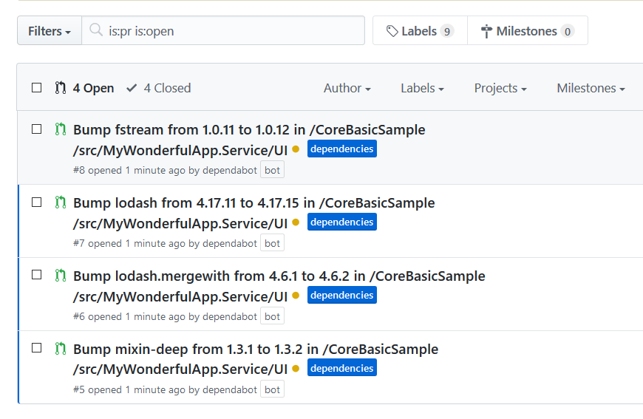Click the yellow pending status dot on PR #5
643x419 pixels.
(296, 369)
